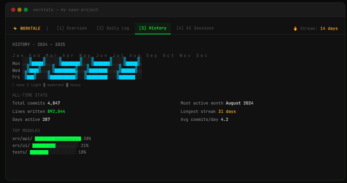Click the HISTORY · 2024 – 2025 heading

[x=39, y=44]
